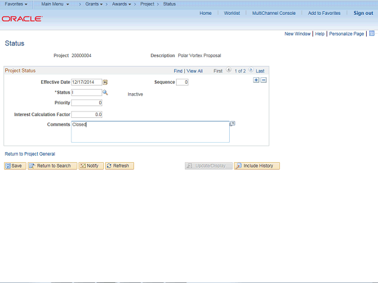The image size is (378, 283).
Task: Click 'Polar Vortex Proposal' description text
Action: (x=200, y=55)
